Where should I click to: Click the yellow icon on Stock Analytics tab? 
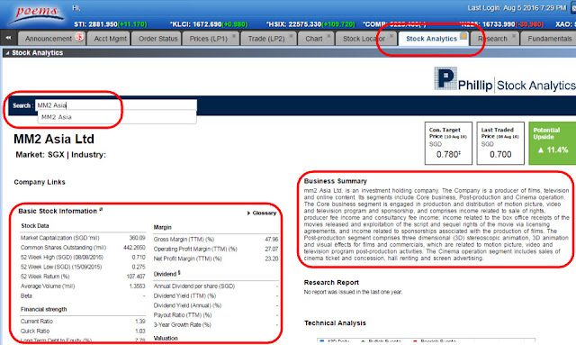coord(463,36)
